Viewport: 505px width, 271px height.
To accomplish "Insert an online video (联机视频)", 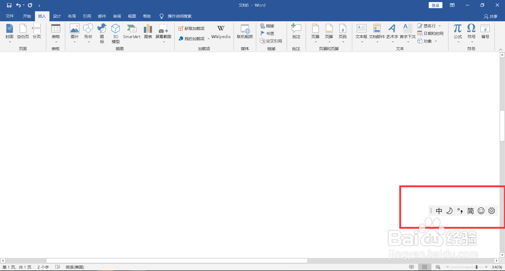I will (x=245, y=32).
